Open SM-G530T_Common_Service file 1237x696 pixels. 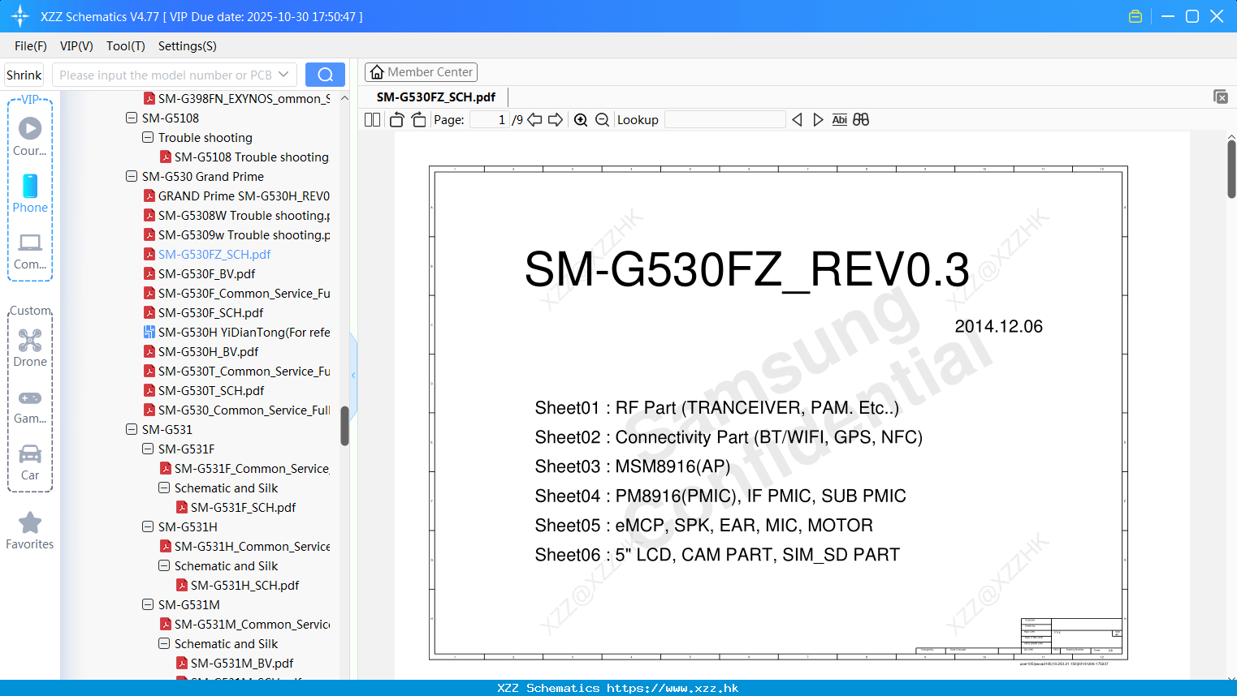pos(236,371)
